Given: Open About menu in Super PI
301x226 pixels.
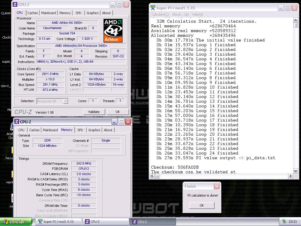Looking at the screenshot, I should (x=180, y=14).
